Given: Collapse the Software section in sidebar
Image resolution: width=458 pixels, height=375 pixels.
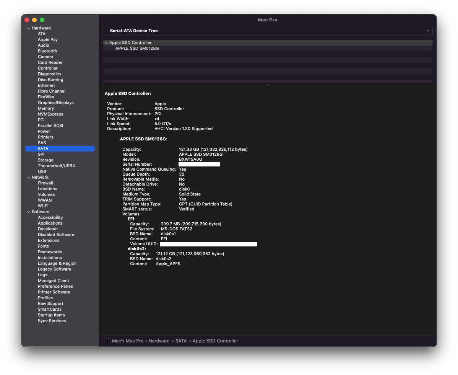Looking at the screenshot, I should click(x=29, y=212).
